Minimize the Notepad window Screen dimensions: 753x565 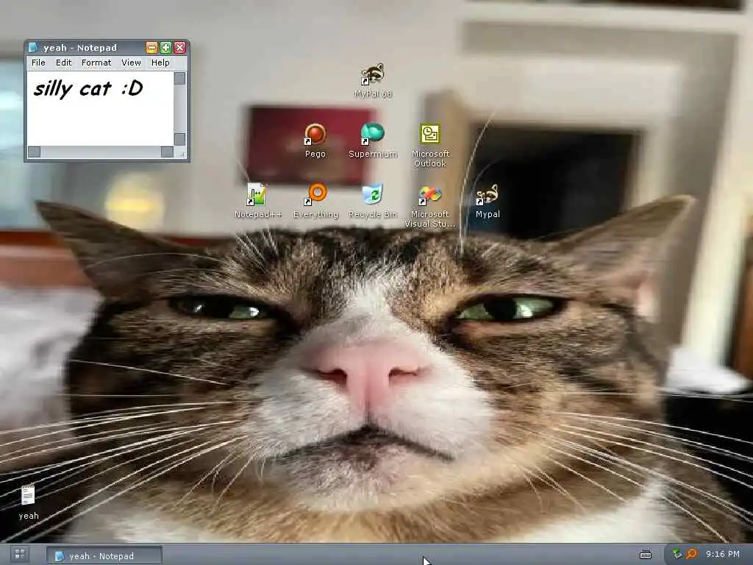(151, 47)
